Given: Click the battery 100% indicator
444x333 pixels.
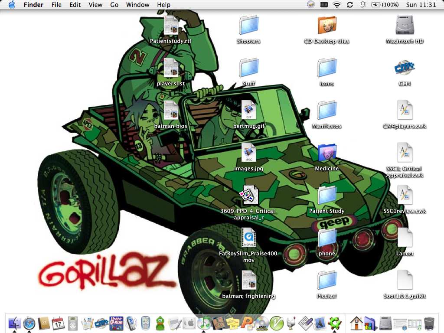Looking at the screenshot, I should (x=385, y=4).
